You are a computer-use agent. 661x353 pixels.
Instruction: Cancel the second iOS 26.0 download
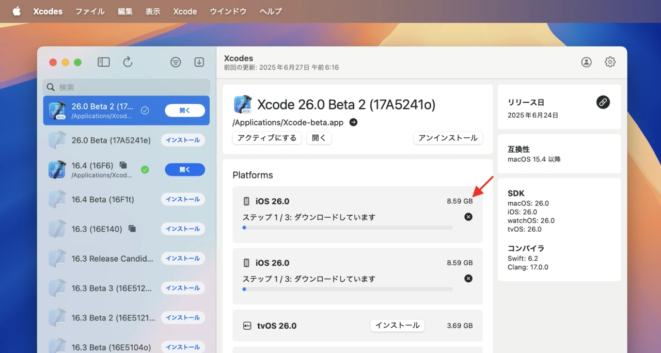468,278
